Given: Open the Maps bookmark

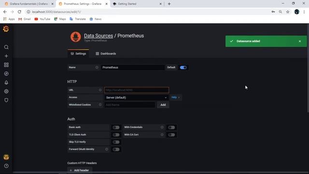Looking at the screenshot, I should click(x=60, y=19).
